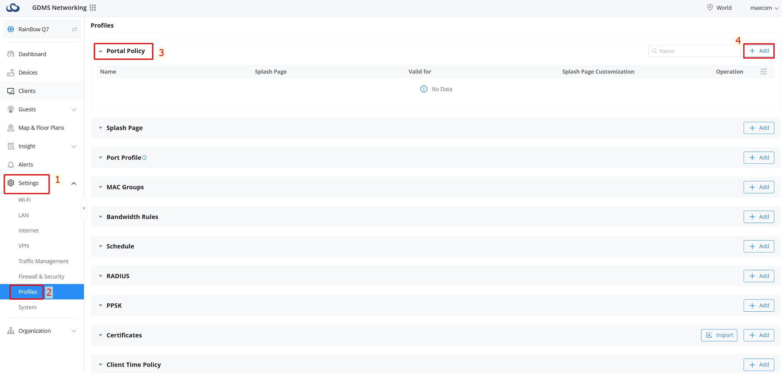Click the World location pin icon
The image size is (782, 373).
[x=710, y=7]
